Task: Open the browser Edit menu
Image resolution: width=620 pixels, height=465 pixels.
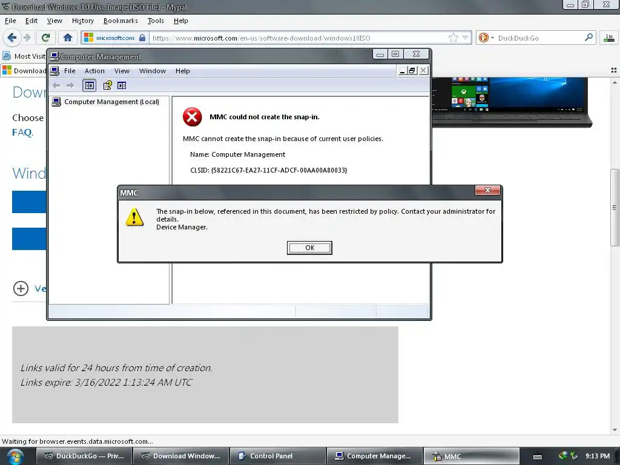Action: pyautogui.click(x=31, y=21)
